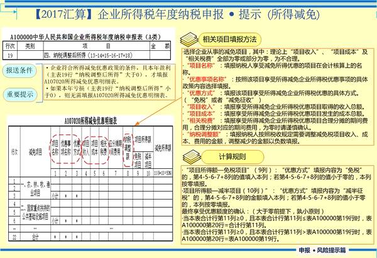Click the book stack icon beside 计算规则
Screen dimensions: 377x258
tap(192, 157)
